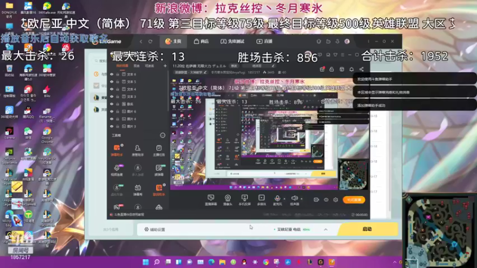
Task: Toggle visibility of 文本 6 layer
Action: (x=111, y=74)
